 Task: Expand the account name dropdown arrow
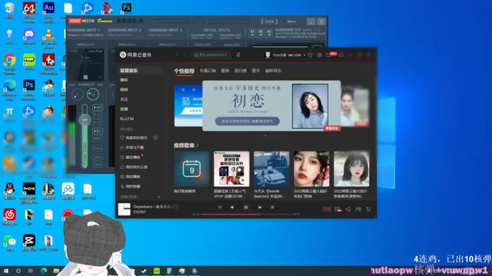coord(304,55)
